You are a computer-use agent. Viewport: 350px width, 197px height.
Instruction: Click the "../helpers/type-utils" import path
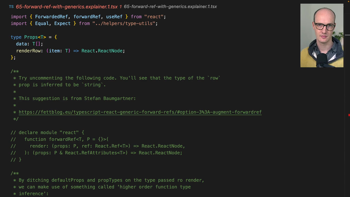[x=125, y=23]
